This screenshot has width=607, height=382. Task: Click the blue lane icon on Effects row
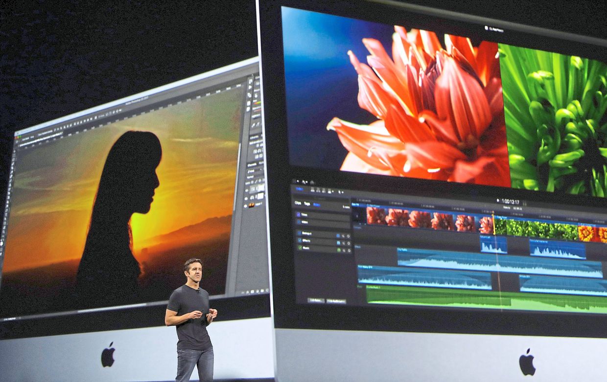(338, 243)
